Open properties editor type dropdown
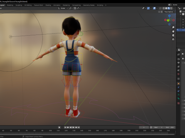This screenshot has height=138, width=185. click(x=180, y=50)
